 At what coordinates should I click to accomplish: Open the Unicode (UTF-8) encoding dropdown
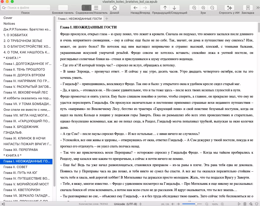(x=128, y=204)
